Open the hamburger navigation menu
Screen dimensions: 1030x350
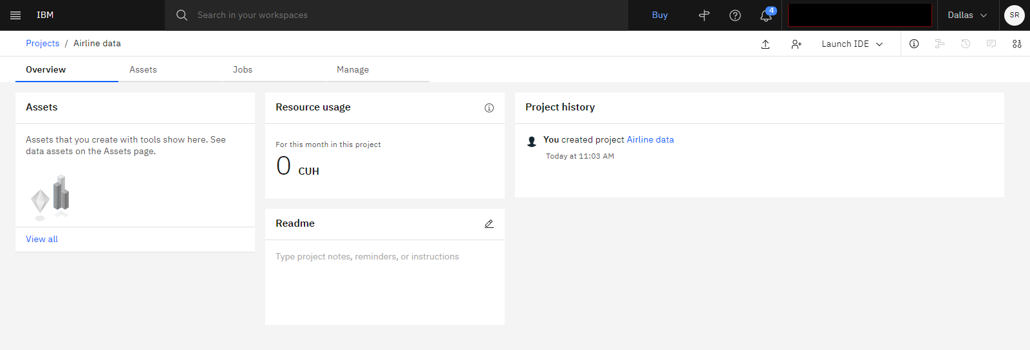(x=15, y=15)
